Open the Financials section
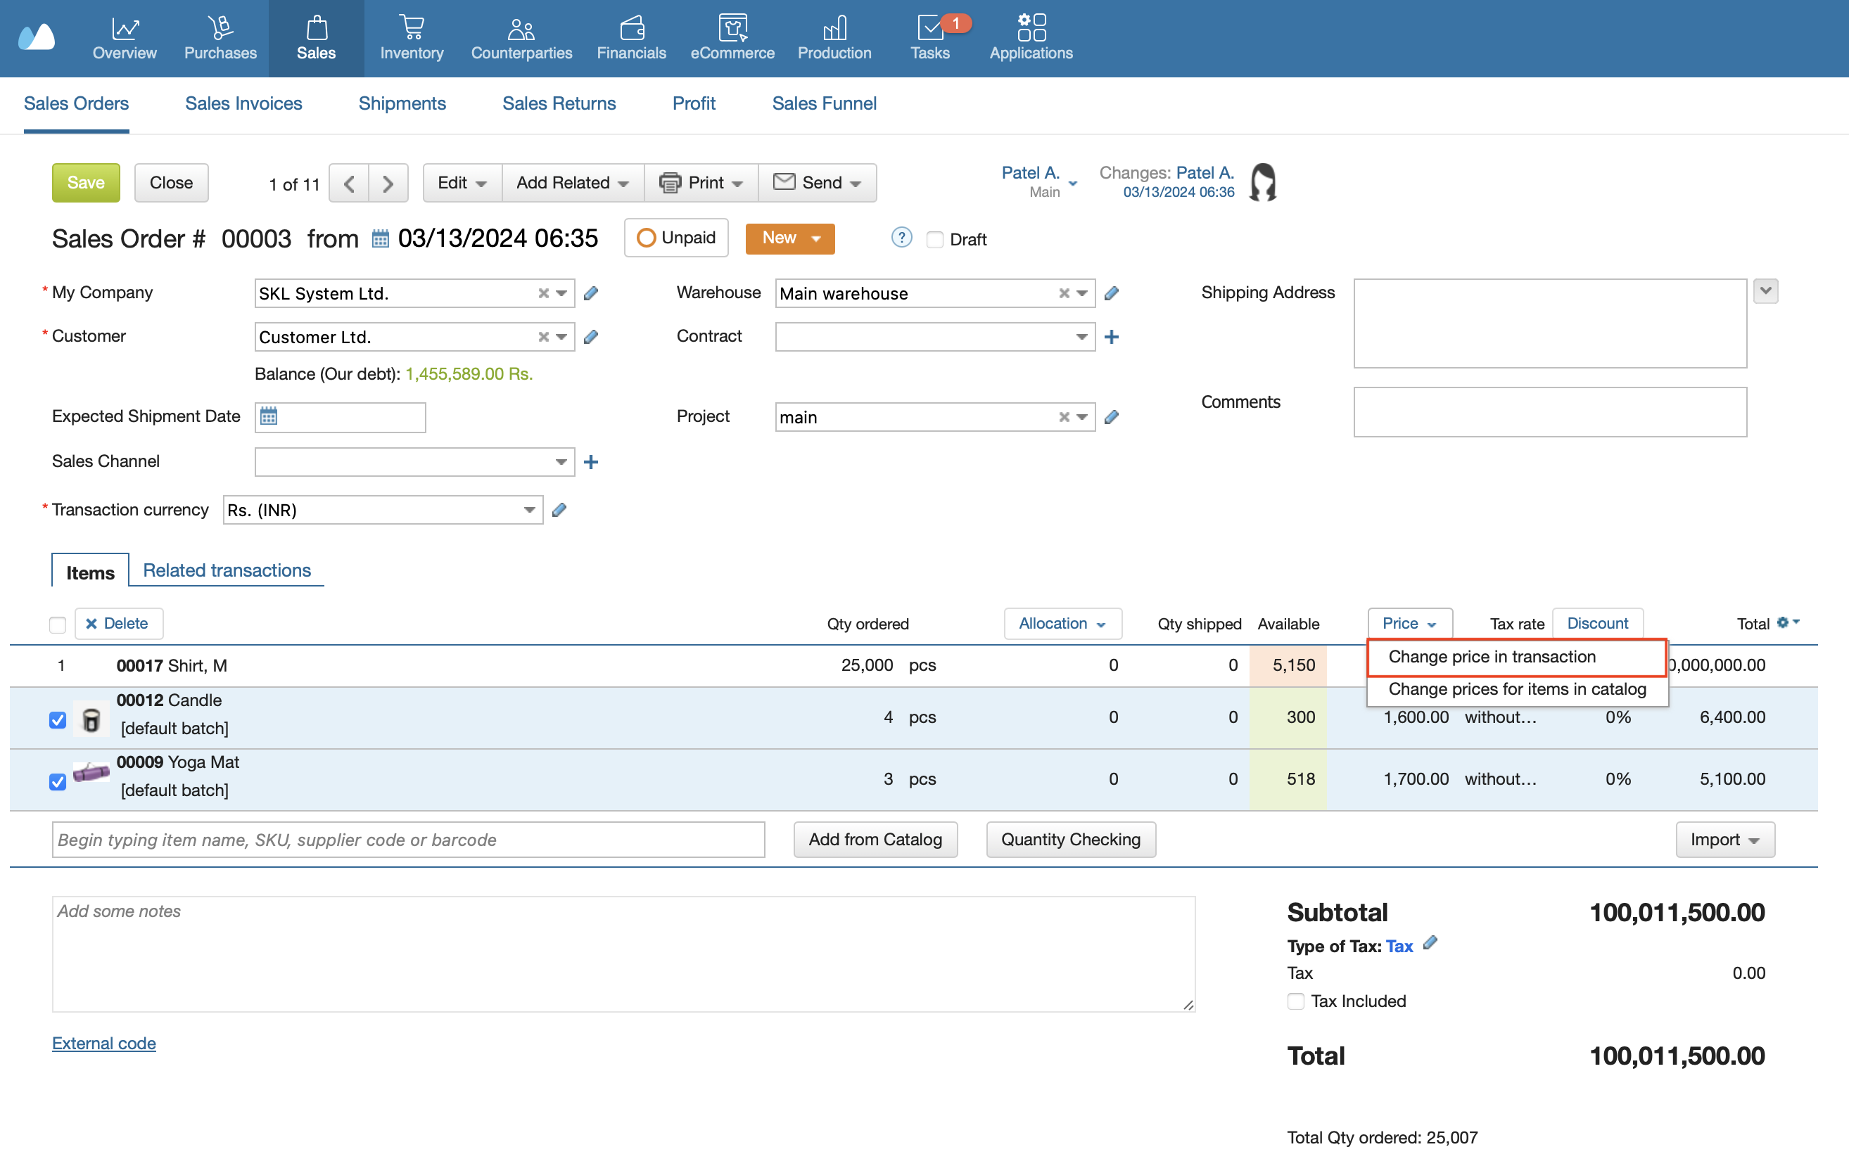 point(631,38)
